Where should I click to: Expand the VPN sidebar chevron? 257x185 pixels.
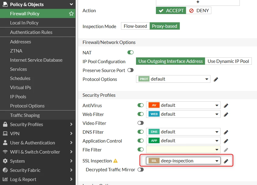(71, 133)
